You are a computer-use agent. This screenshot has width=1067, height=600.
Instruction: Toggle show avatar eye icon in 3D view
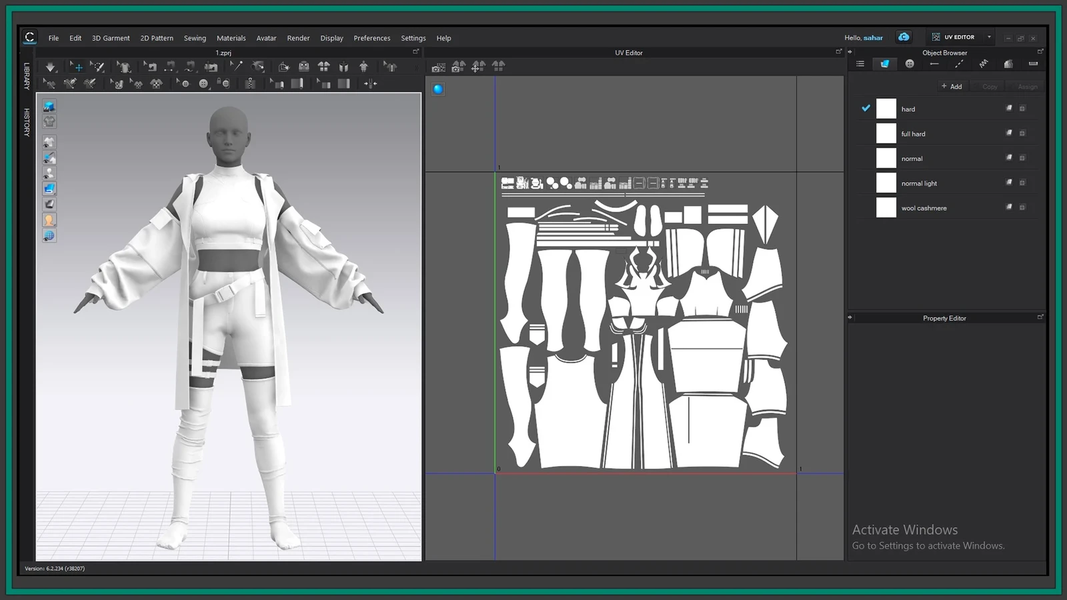49,173
